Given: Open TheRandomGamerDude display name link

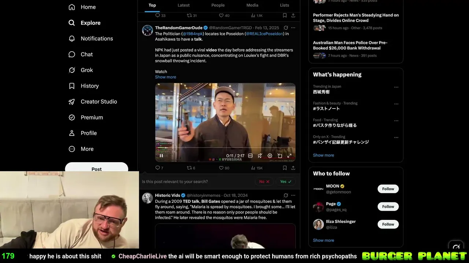Looking at the screenshot, I should pos(179,28).
